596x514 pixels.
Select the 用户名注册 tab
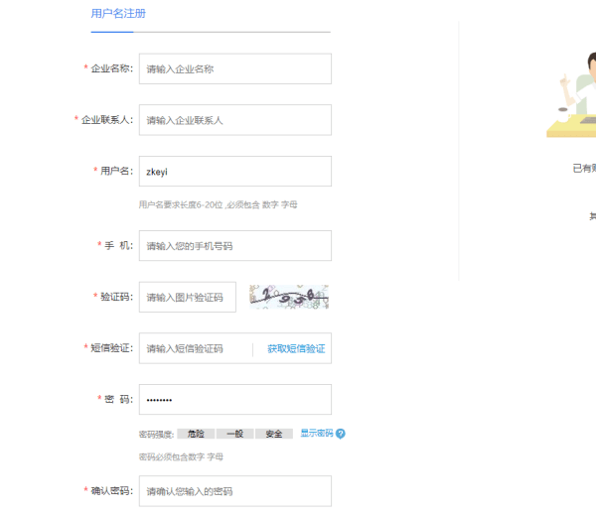point(118,14)
